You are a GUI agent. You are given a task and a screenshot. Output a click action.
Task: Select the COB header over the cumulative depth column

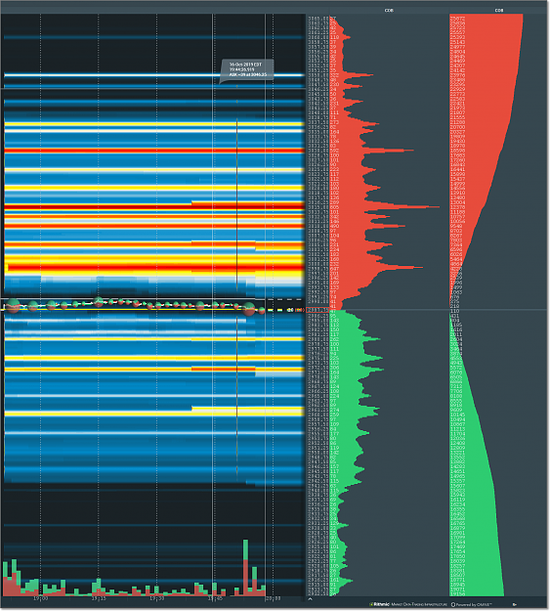tap(499, 11)
